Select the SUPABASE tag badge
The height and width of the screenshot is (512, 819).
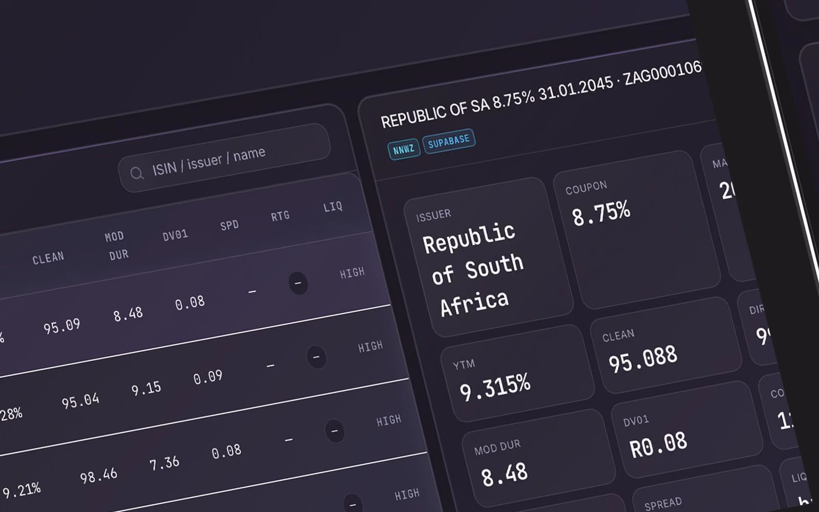click(x=449, y=141)
